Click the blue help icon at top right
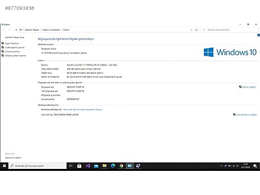 (259, 35)
